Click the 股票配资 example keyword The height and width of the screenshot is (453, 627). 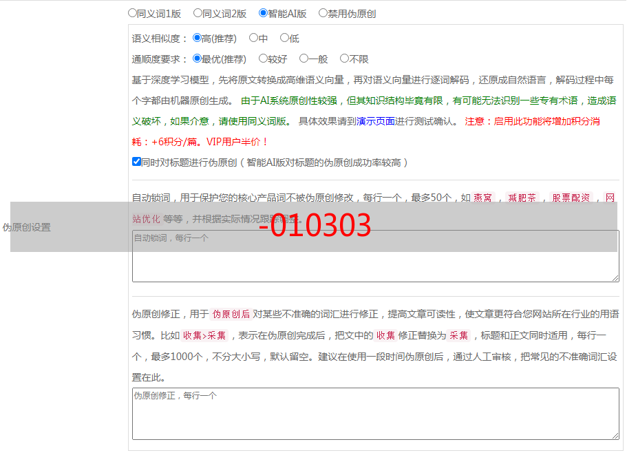click(x=571, y=198)
